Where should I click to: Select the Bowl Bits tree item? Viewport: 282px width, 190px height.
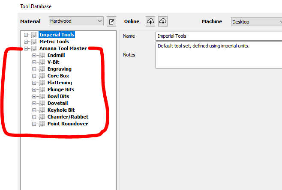[x=58, y=96]
